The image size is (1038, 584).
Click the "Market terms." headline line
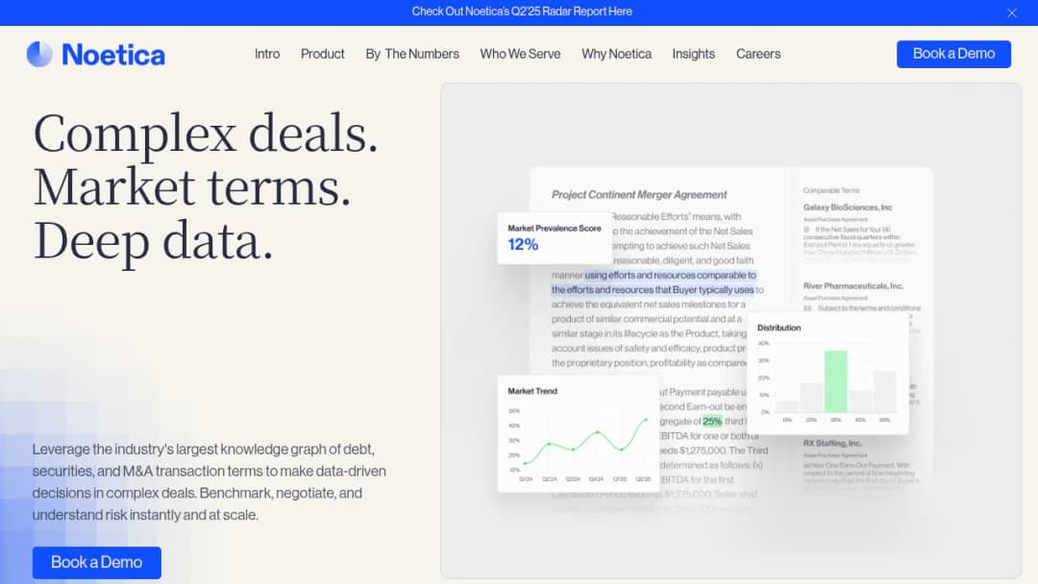pyautogui.click(x=192, y=187)
